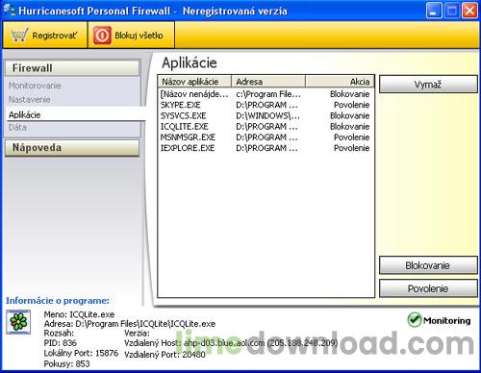This screenshot has width=481, height=373.
Task: Open the Nápoveda section header
Action: coord(72,148)
